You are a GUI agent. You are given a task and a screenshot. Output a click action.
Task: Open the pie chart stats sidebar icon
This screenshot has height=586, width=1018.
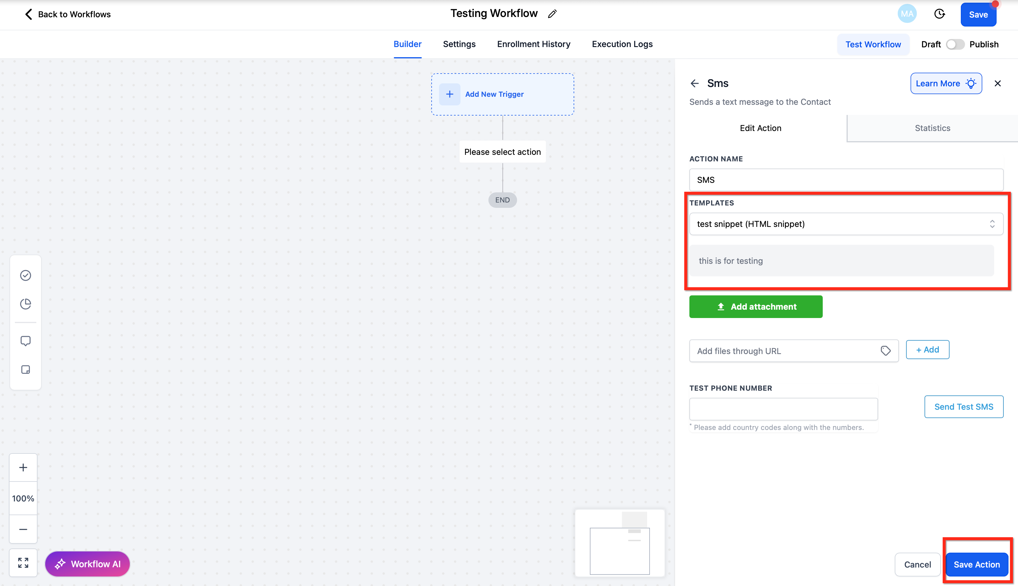25,304
